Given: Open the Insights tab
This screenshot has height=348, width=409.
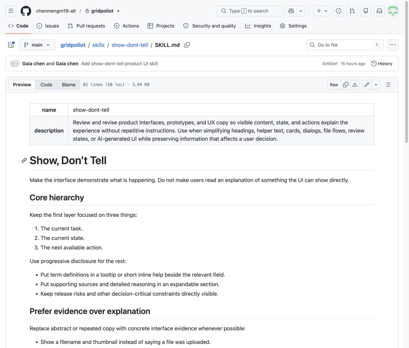Looking at the screenshot, I should pos(258,26).
